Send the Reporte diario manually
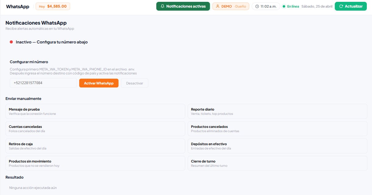 [277, 111]
